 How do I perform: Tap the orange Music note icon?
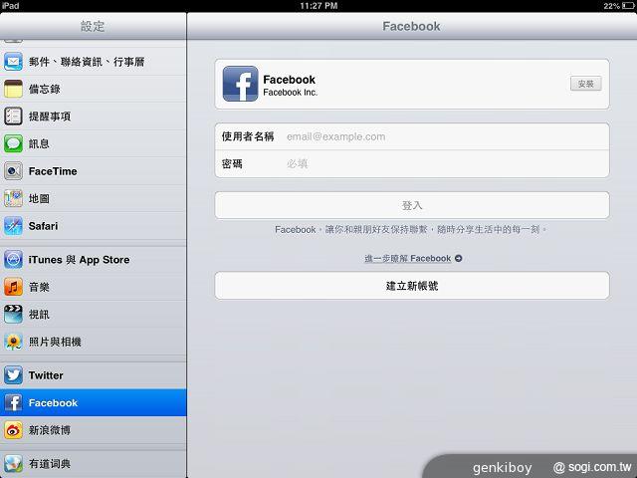pos(13,287)
